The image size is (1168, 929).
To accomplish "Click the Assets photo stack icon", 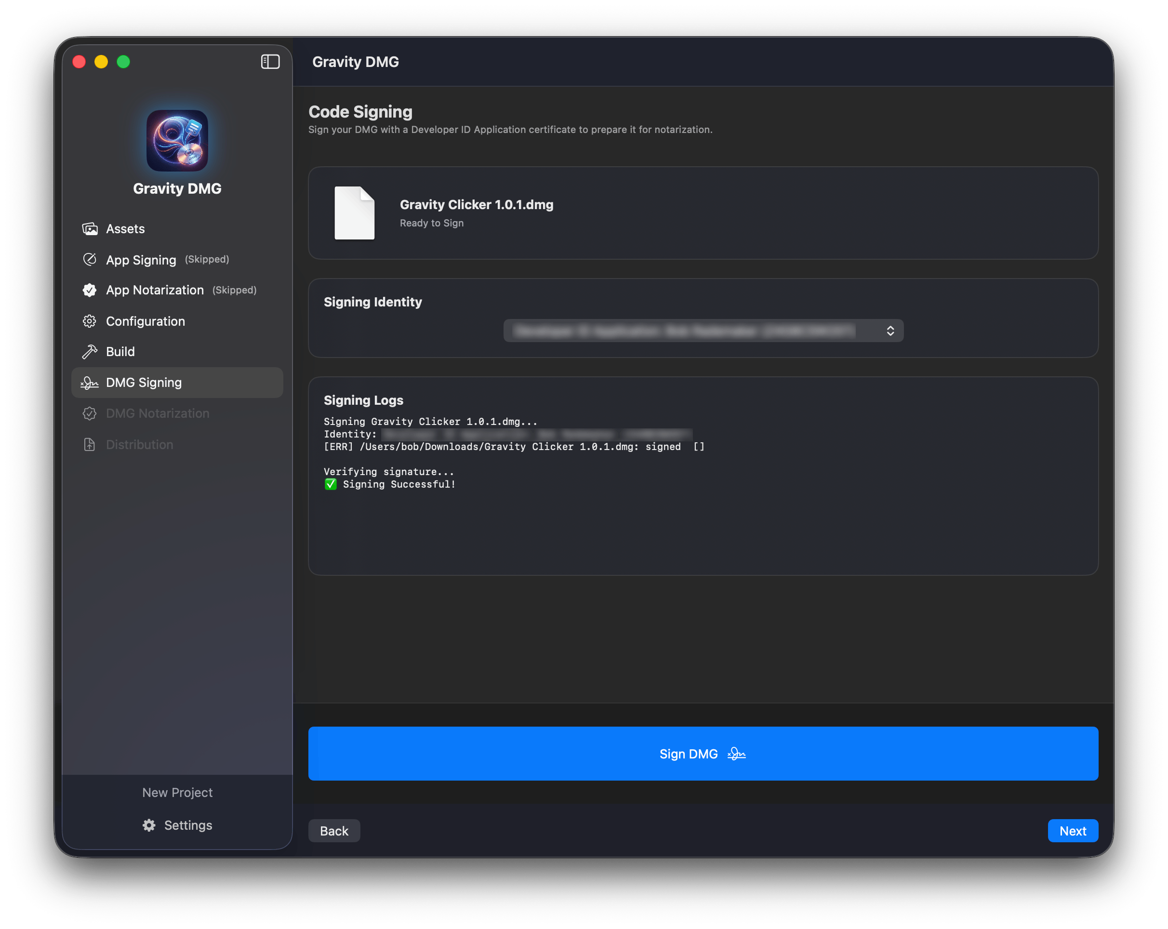I will pyautogui.click(x=90, y=228).
